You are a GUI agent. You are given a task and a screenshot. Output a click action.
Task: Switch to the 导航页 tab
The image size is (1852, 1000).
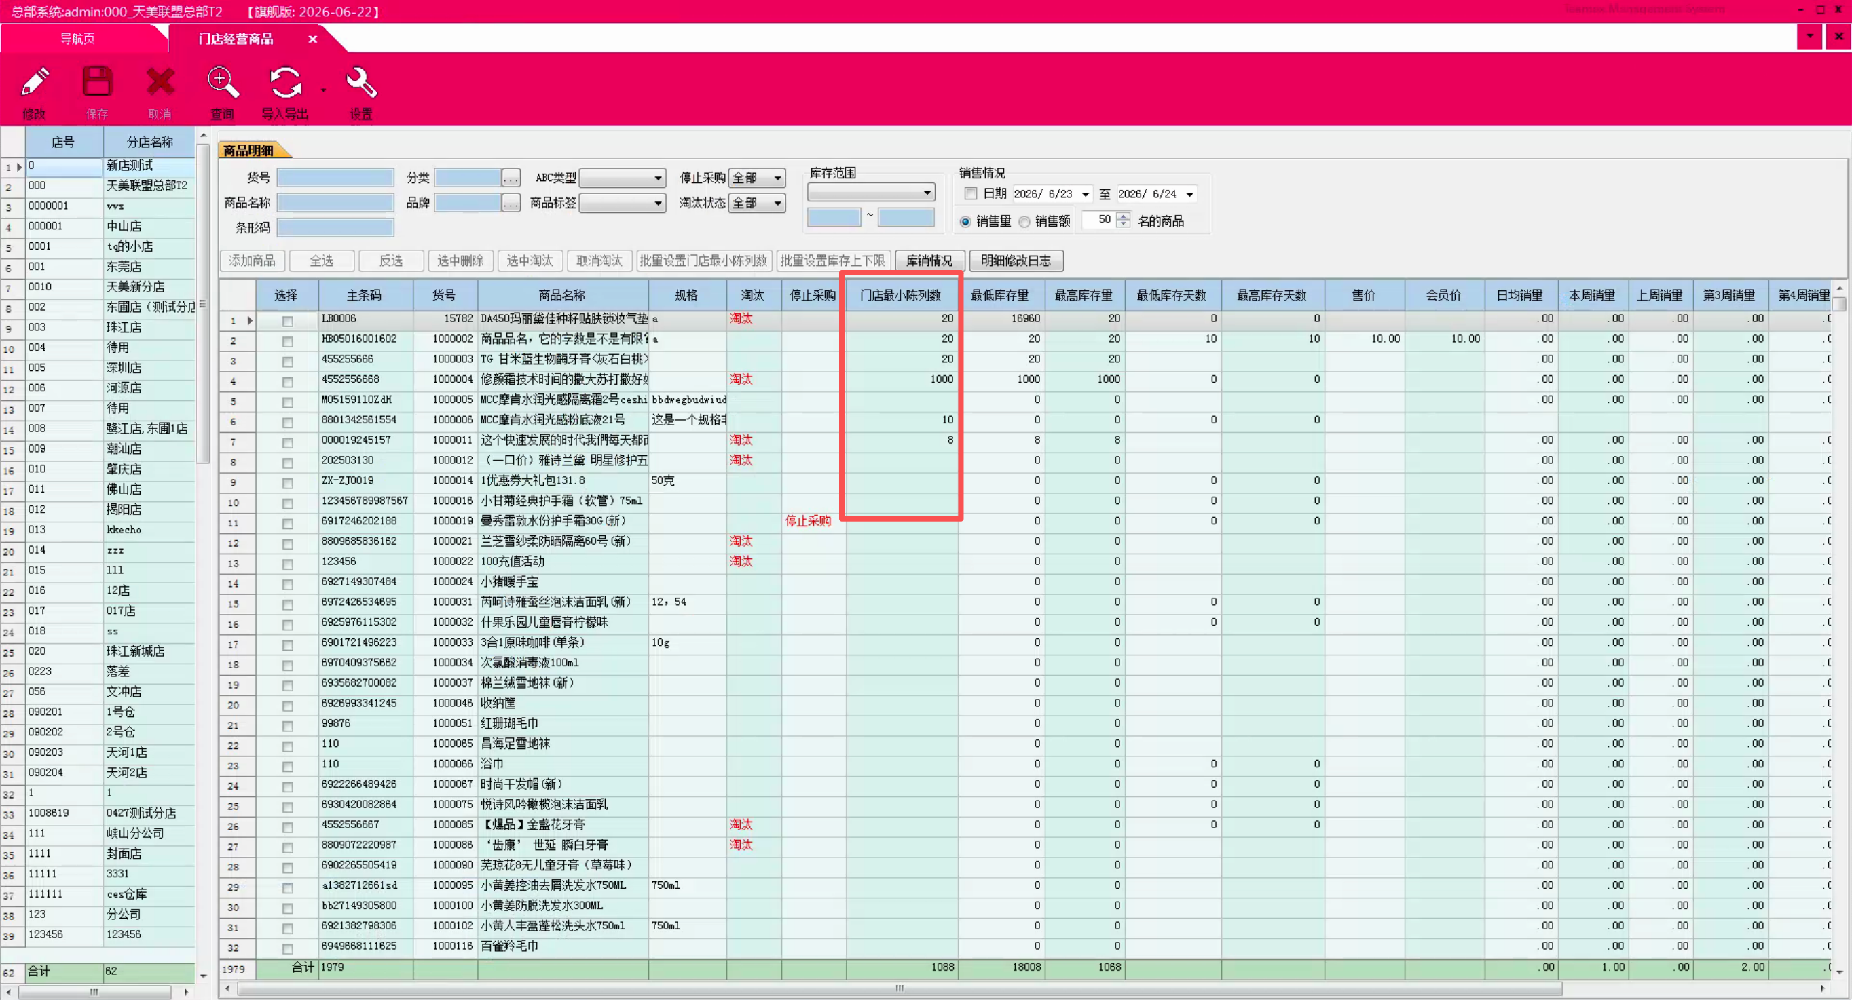coord(77,39)
